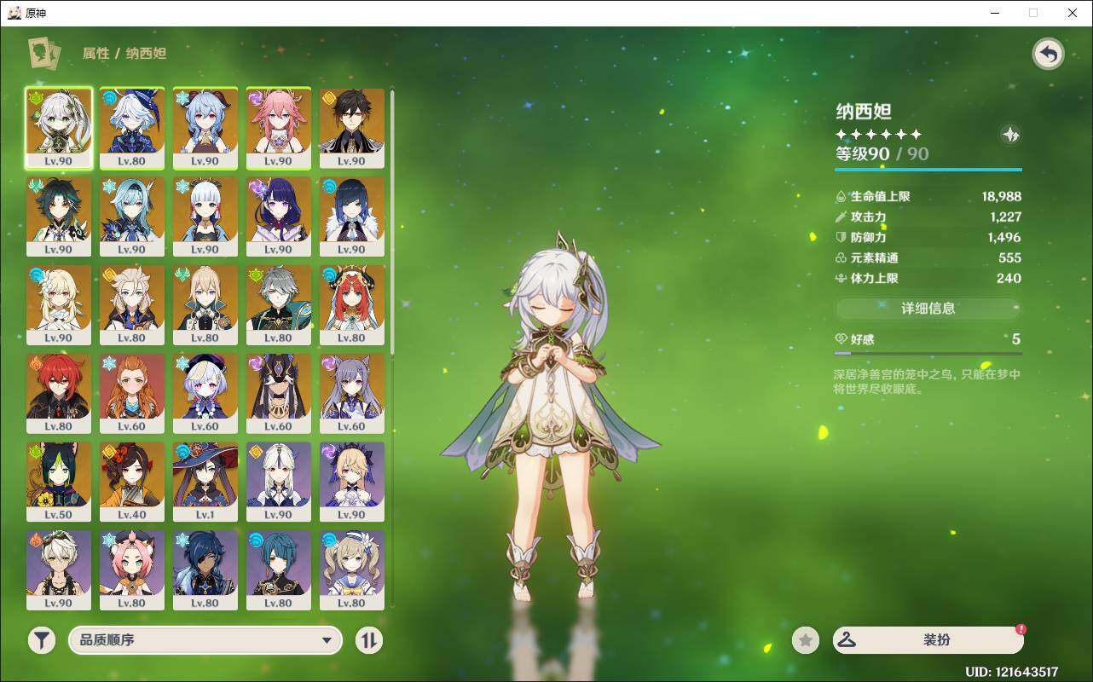The height and width of the screenshot is (682, 1093).
Task: Click the 好感 friendship progress bar
Action: [x=928, y=352]
